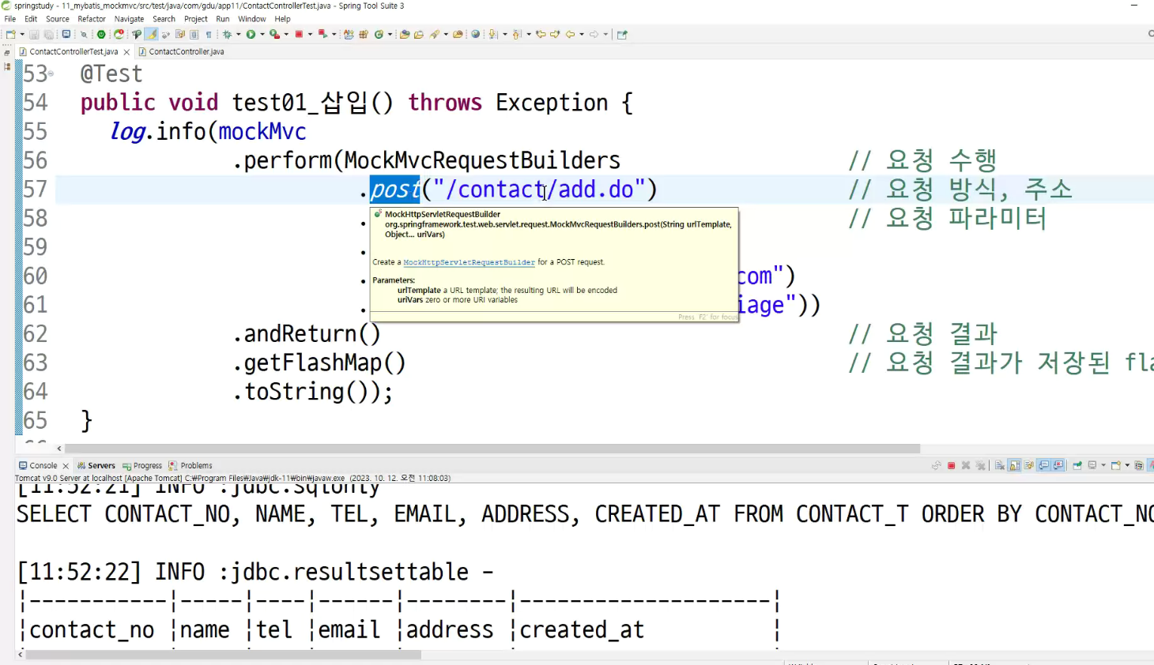Click the red Stop icon in main toolbar
This screenshot has height=665, width=1154.
299,35
